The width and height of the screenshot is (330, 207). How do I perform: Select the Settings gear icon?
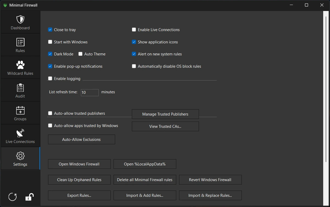[20, 156]
